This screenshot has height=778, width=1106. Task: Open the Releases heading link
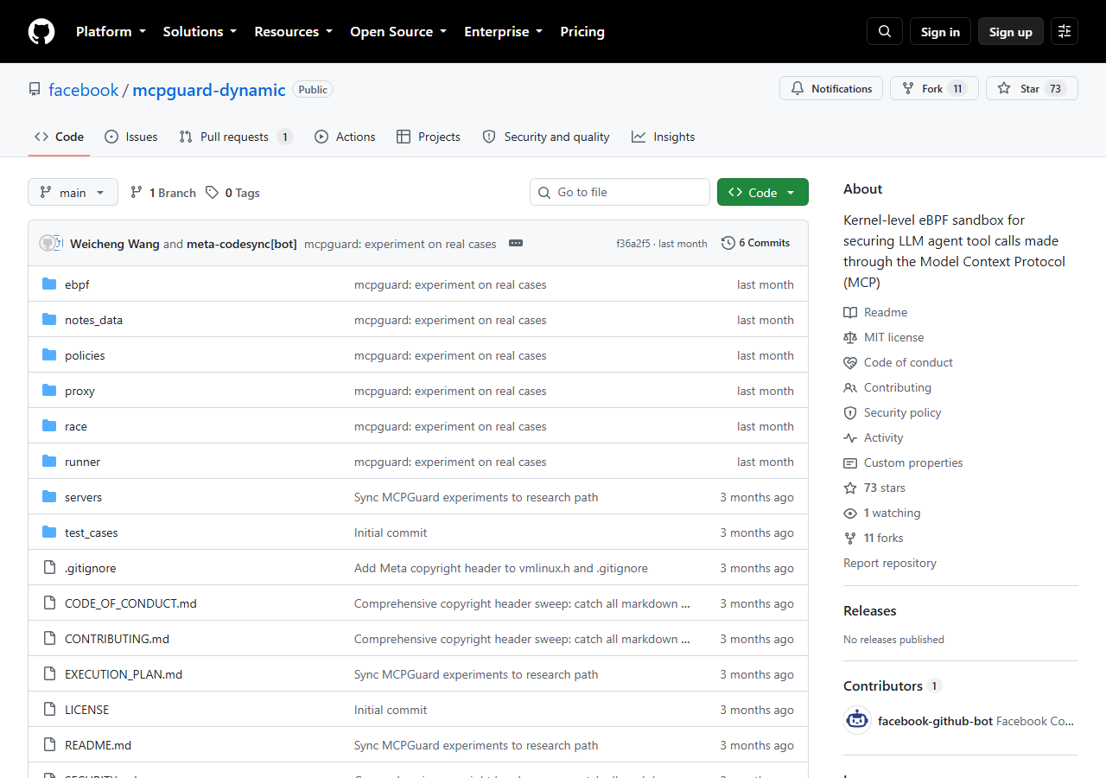[x=870, y=610]
